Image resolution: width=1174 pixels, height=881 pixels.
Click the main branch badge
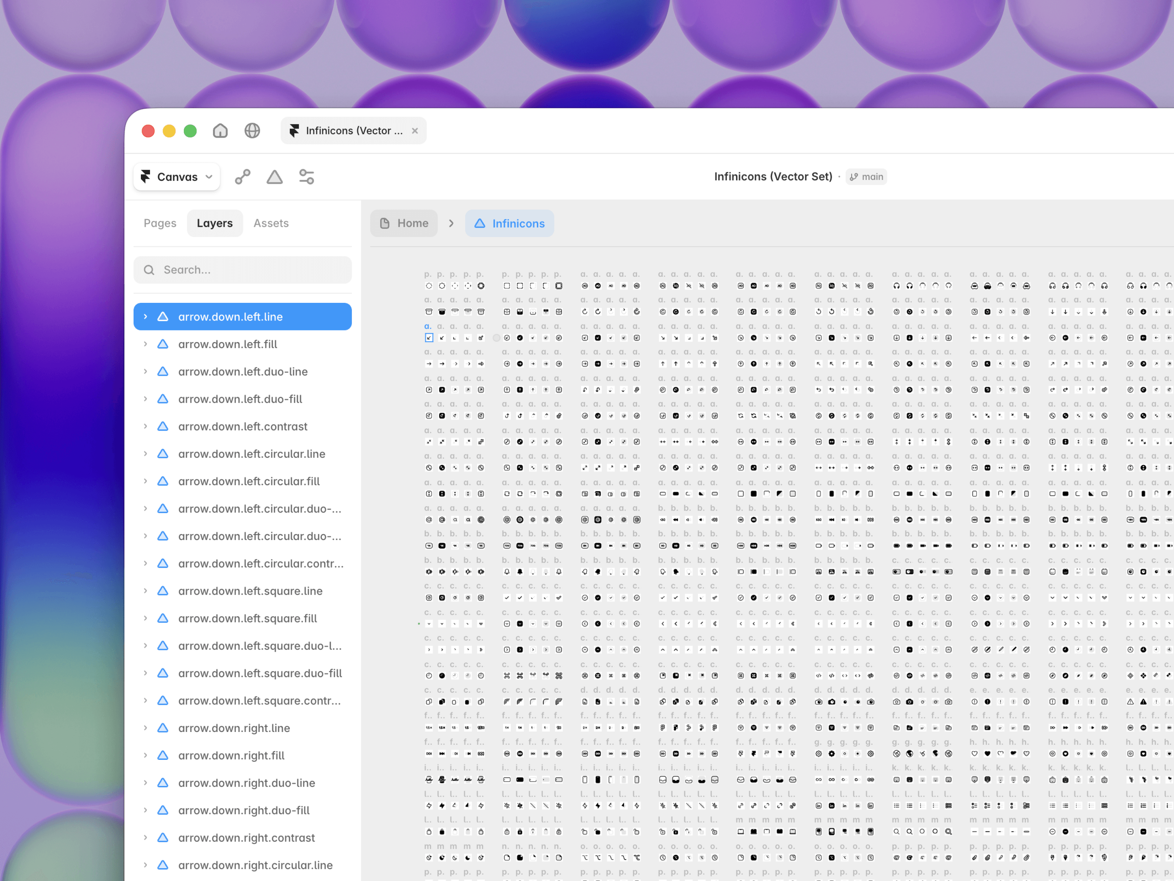pos(866,177)
